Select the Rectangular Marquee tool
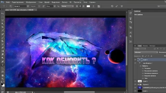The width and height of the screenshot is (166, 93). coord(3,17)
